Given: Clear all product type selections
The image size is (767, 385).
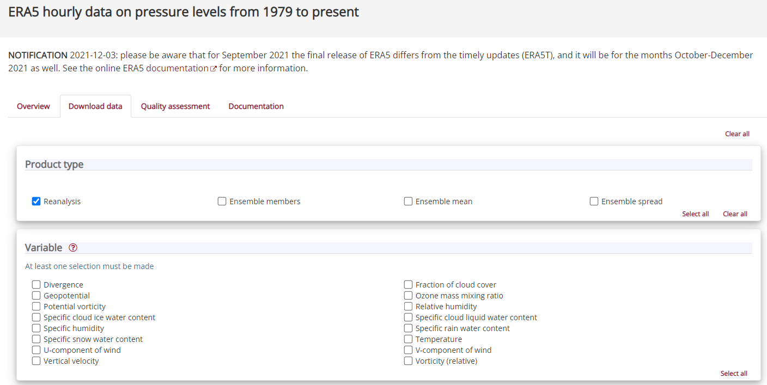Looking at the screenshot, I should click(735, 214).
